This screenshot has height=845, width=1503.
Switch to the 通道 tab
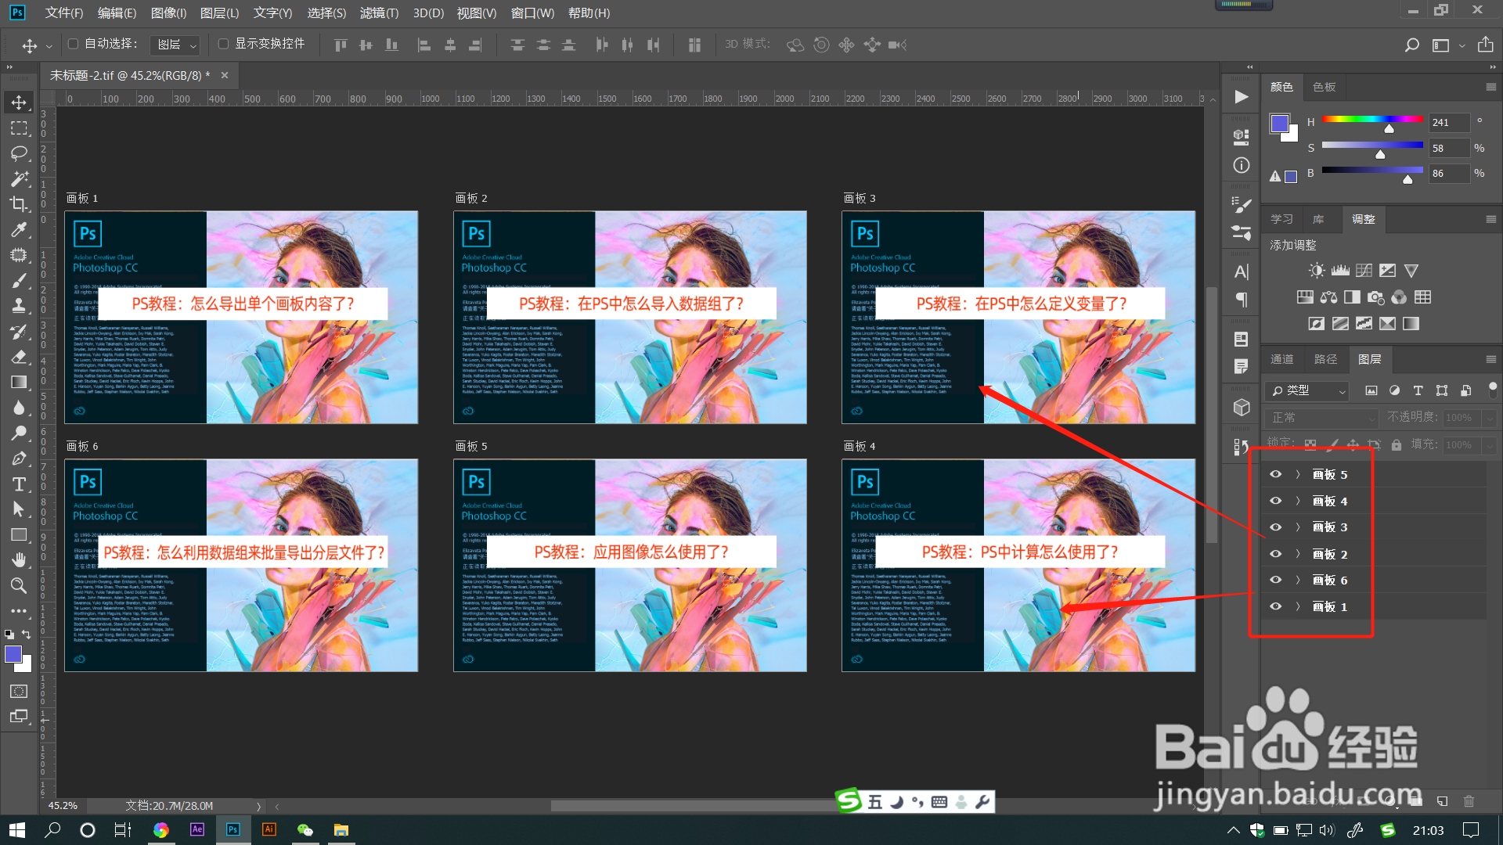[x=1281, y=359]
